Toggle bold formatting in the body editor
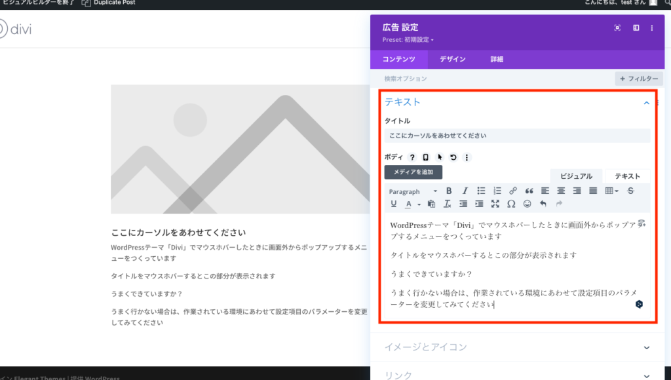The height and width of the screenshot is (380, 671). (449, 191)
